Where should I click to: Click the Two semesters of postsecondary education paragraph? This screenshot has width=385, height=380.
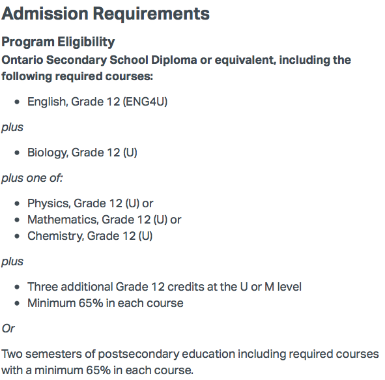tap(190, 362)
